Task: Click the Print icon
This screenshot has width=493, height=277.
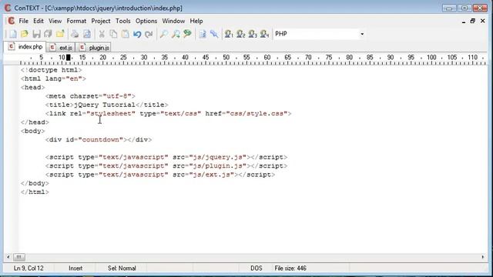Action: [75, 34]
